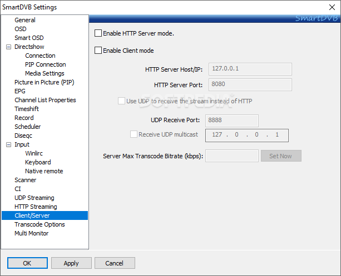This screenshot has width=341, height=276.
Task: Go to Scanner settings
Action: (x=26, y=180)
